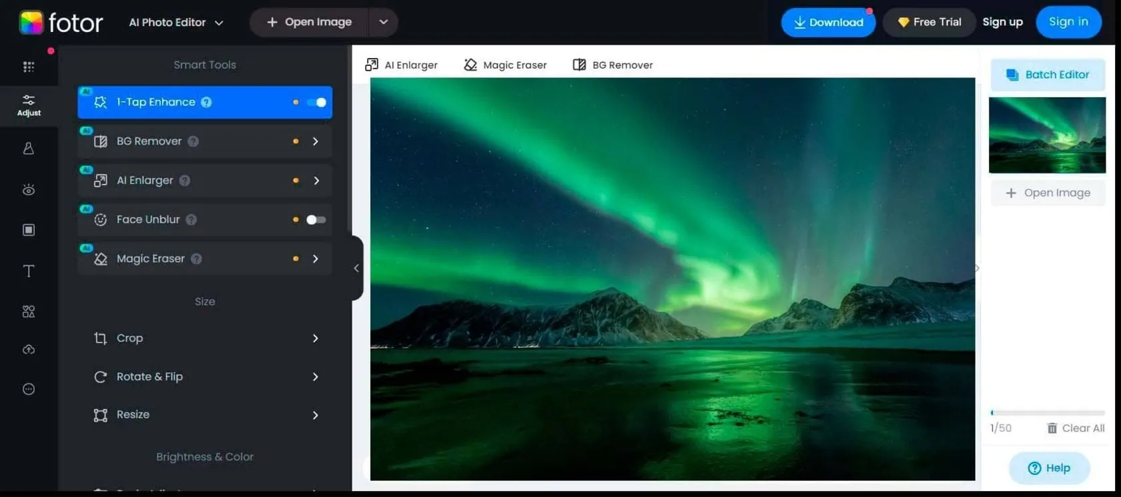Collapse the left tools panel arrow
Viewport: 1121px width, 497px height.
pos(356,268)
